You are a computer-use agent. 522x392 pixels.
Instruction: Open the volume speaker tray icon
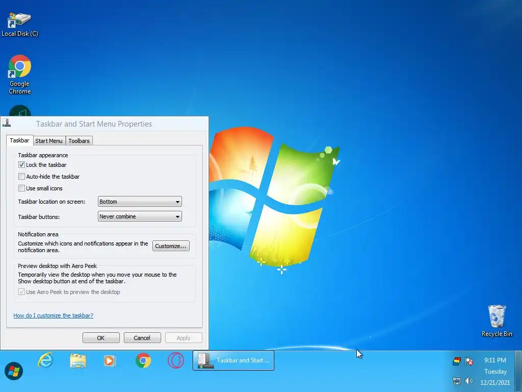[469, 381]
